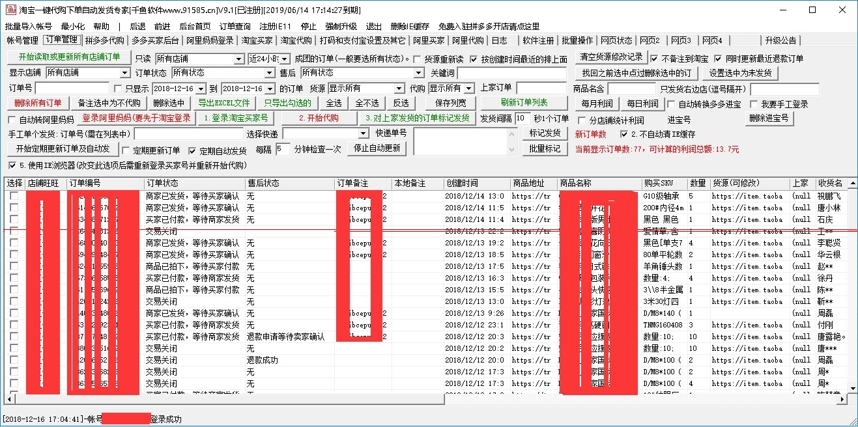Click 订单查询 in the menu bar
Viewport: 858px width, 427px height.
tap(235, 27)
